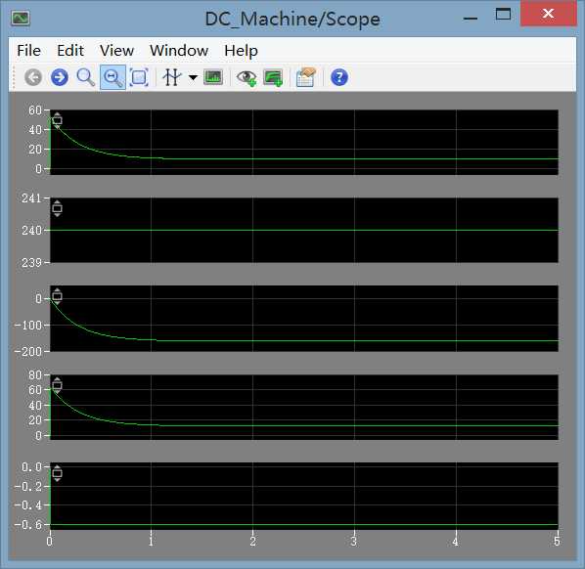Click the 240-volt plot's axis scale handle

[57, 208]
